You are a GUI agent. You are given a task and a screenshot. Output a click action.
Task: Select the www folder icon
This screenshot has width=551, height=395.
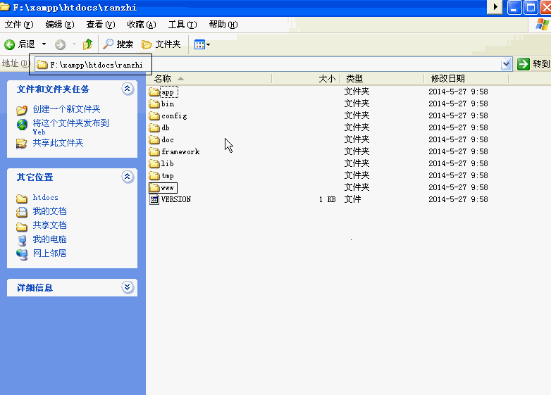coord(154,188)
